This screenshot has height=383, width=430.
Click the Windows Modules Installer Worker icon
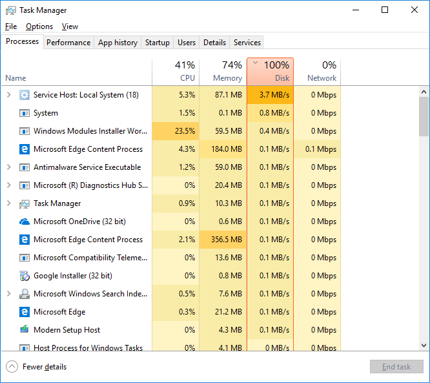(25, 131)
